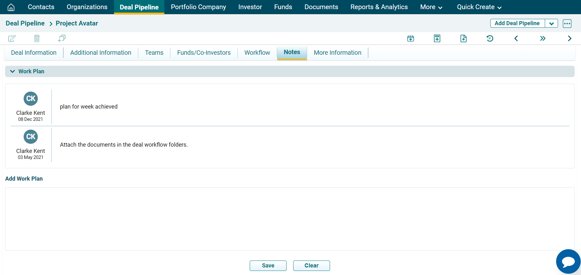
Task: Click the delete trash can icon
Action: point(37,38)
